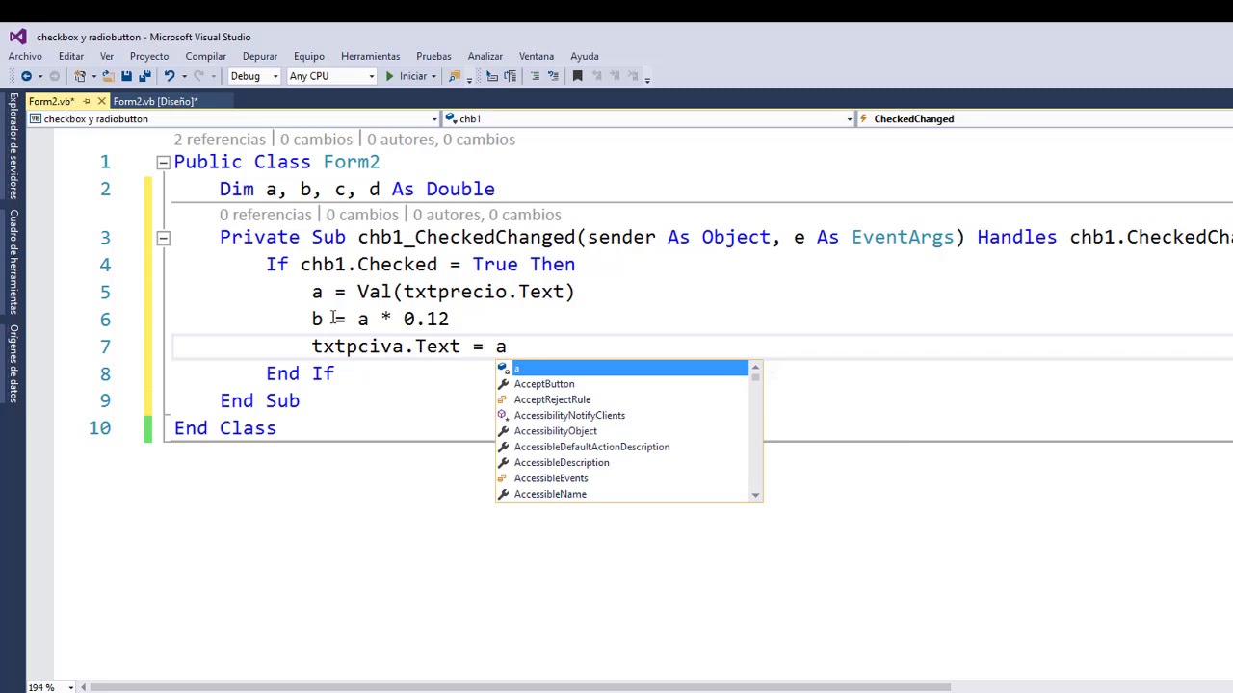Collapse the chb1_CheckedChanged Sub block
The height and width of the screenshot is (693, 1233).
[x=163, y=238]
